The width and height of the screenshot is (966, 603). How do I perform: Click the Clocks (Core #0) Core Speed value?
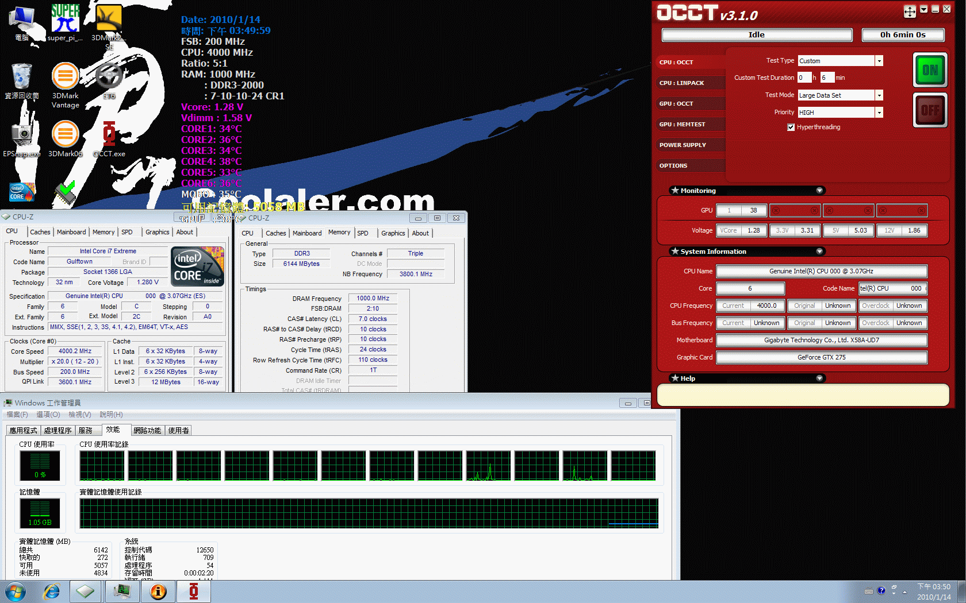75,351
